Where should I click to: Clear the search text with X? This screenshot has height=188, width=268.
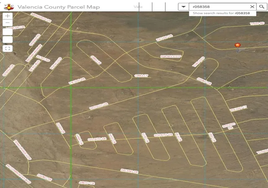pos(252,7)
